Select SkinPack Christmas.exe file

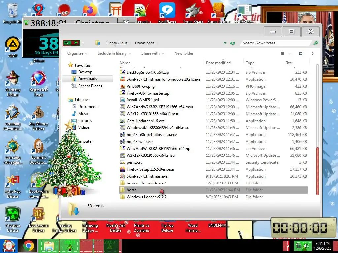[x=214, y=176]
